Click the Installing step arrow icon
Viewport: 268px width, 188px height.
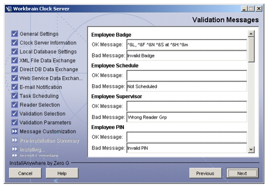point(15,149)
